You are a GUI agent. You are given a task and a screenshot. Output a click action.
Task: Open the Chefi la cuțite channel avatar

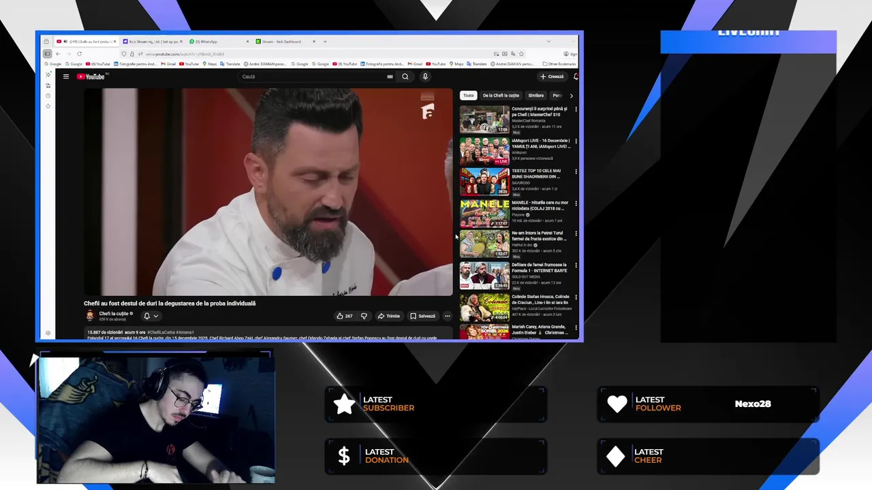(89, 316)
